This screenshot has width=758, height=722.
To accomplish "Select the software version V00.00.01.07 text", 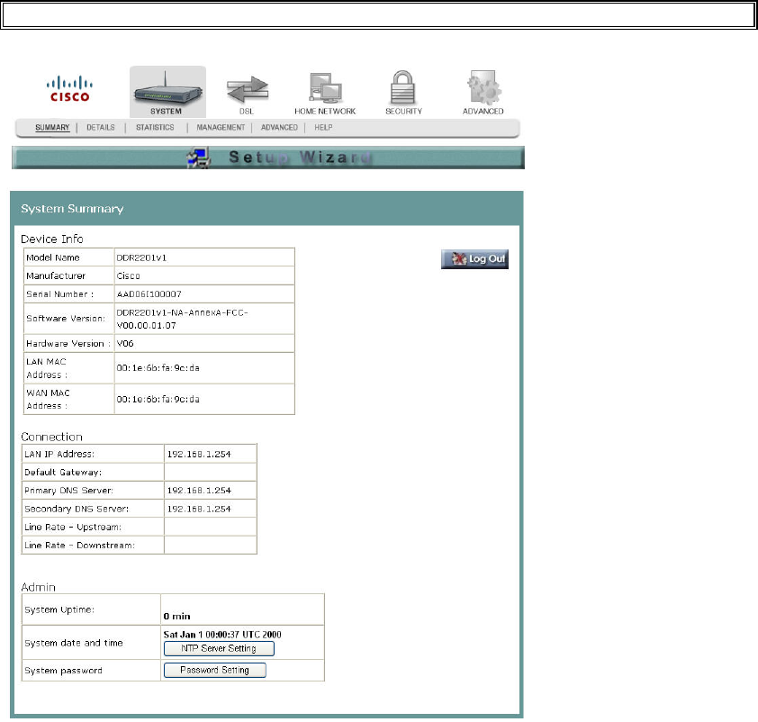I will tap(146, 326).
